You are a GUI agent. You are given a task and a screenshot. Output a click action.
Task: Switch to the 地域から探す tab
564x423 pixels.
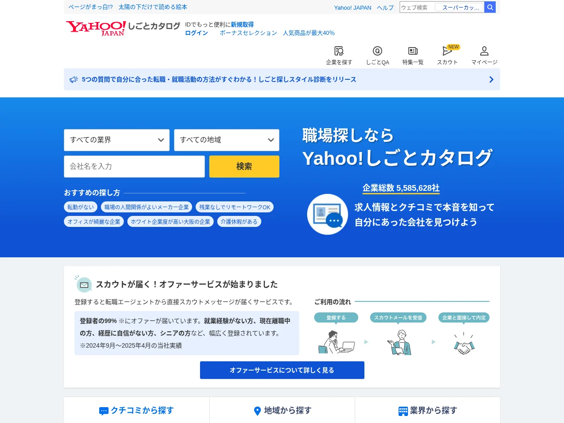[x=282, y=410]
